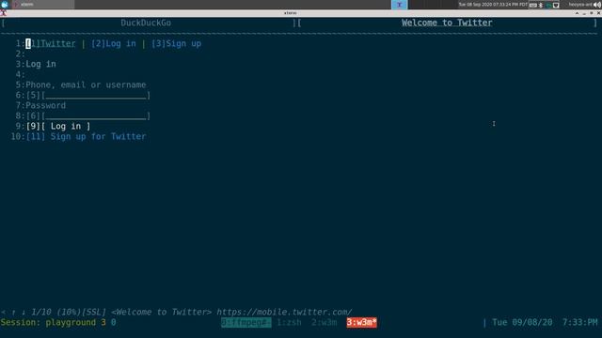Screen dimensions: 602x338
Task: Click the tmux date and time text
Action: coord(545,323)
